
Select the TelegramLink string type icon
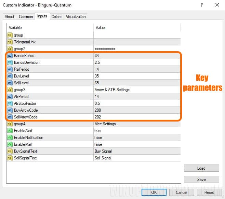coord(10,42)
